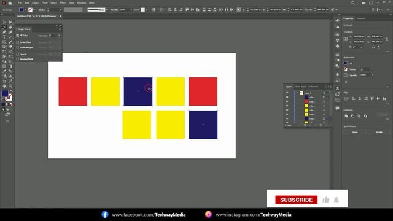The image size is (393, 221).
Task: Open Opacity dropdown in Properties Appearance
Action: (x=372, y=75)
